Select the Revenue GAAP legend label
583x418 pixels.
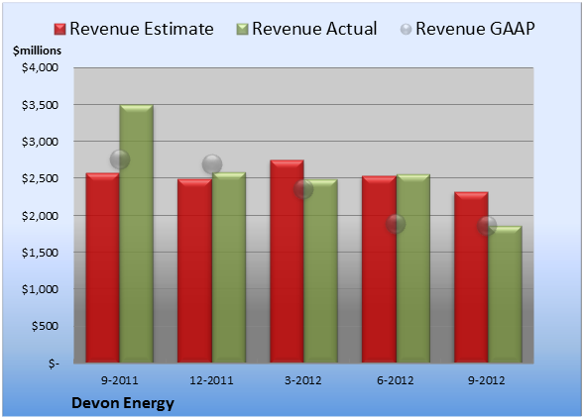[x=475, y=29]
